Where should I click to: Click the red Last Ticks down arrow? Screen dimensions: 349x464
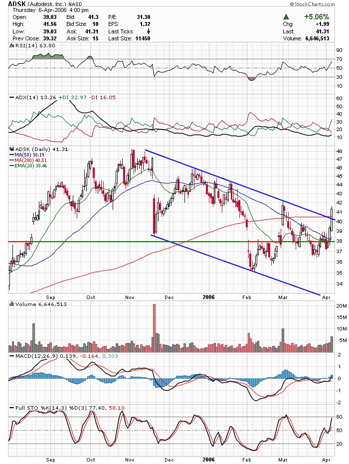coord(148,31)
